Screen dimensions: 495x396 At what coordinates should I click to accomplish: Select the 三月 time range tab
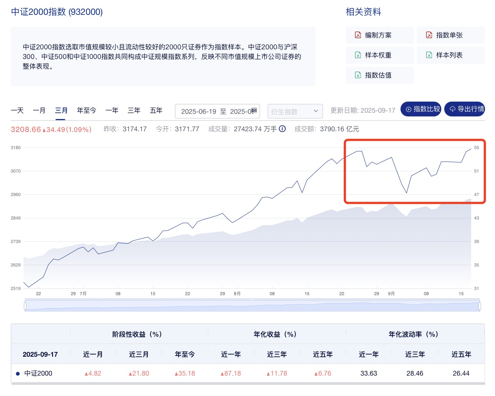click(61, 110)
